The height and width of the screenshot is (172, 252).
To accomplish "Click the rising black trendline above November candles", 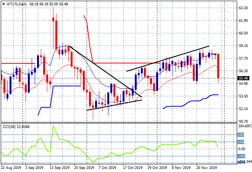I will (x=168, y=58).
